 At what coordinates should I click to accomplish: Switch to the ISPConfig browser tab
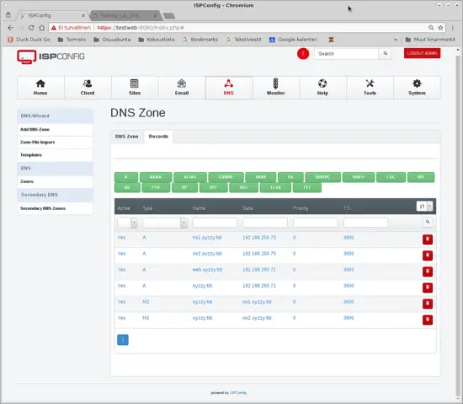pos(52,15)
